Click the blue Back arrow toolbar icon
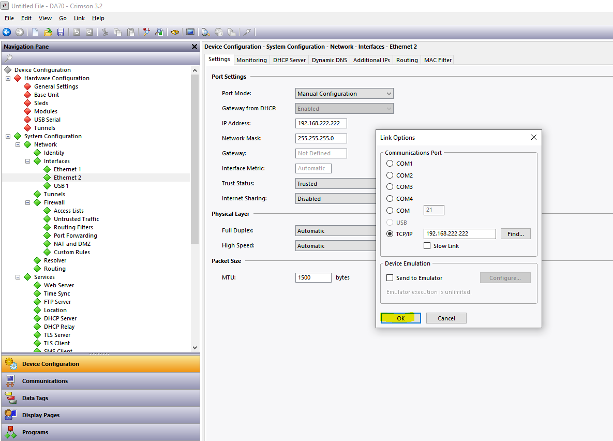This screenshot has height=441, width=613. [7, 32]
